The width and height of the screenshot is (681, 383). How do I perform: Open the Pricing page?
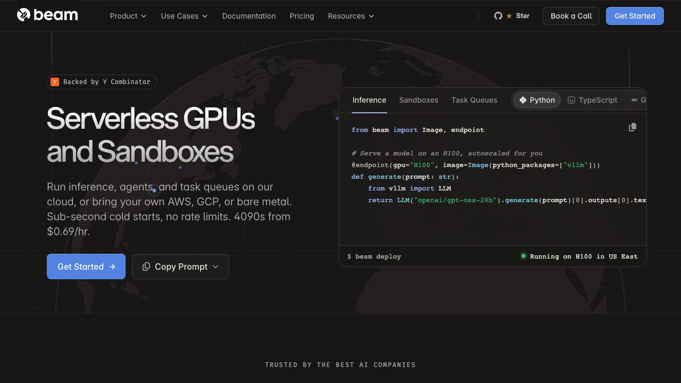point(302,16)
